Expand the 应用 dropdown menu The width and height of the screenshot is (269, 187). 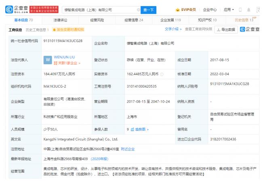click(x=229, y=10)
